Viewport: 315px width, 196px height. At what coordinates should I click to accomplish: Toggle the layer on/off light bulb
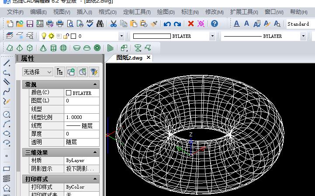(44, 36)
